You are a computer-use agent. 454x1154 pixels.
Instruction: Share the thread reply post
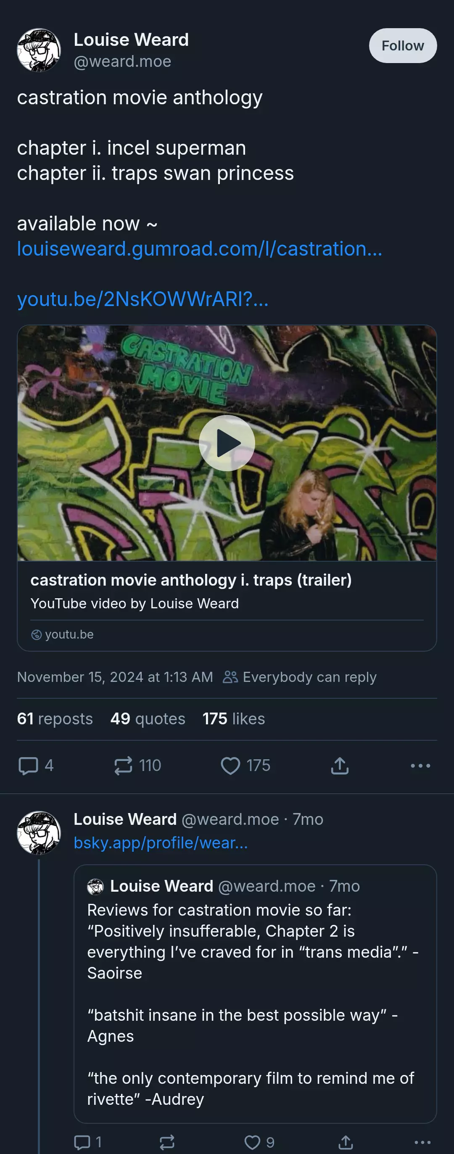pos(345,1142)
